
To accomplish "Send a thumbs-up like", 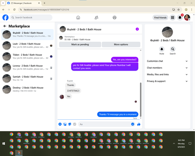I will point(139,124).
